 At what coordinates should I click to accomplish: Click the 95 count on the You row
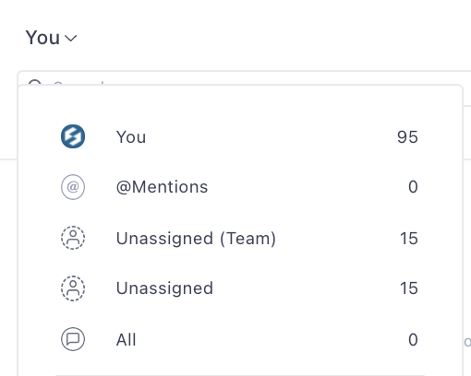[x=407, y=136]
